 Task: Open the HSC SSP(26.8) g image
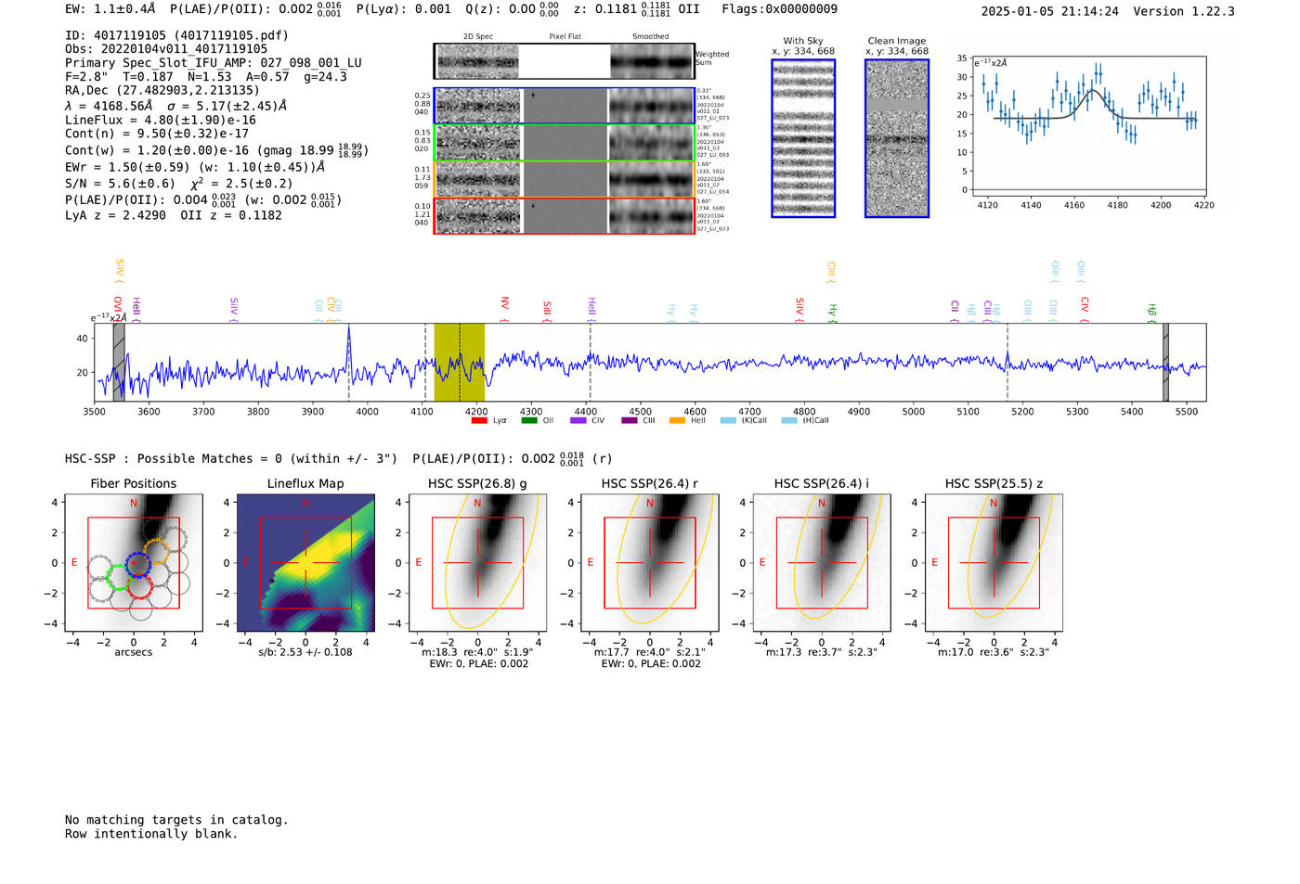(x=477, y=563)
